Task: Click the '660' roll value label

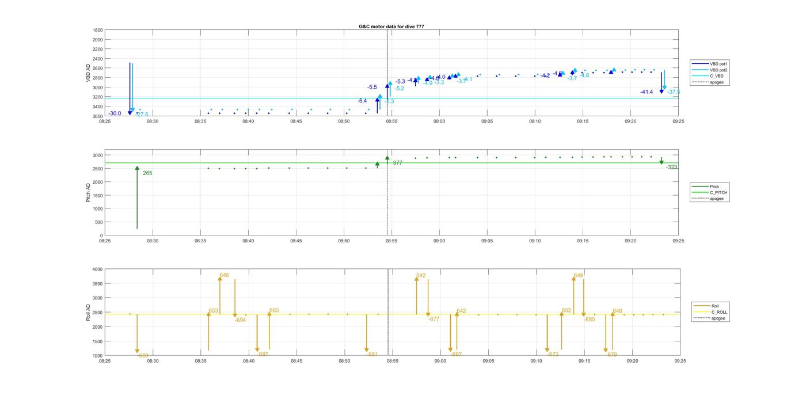Action: (x=274, y=310)
